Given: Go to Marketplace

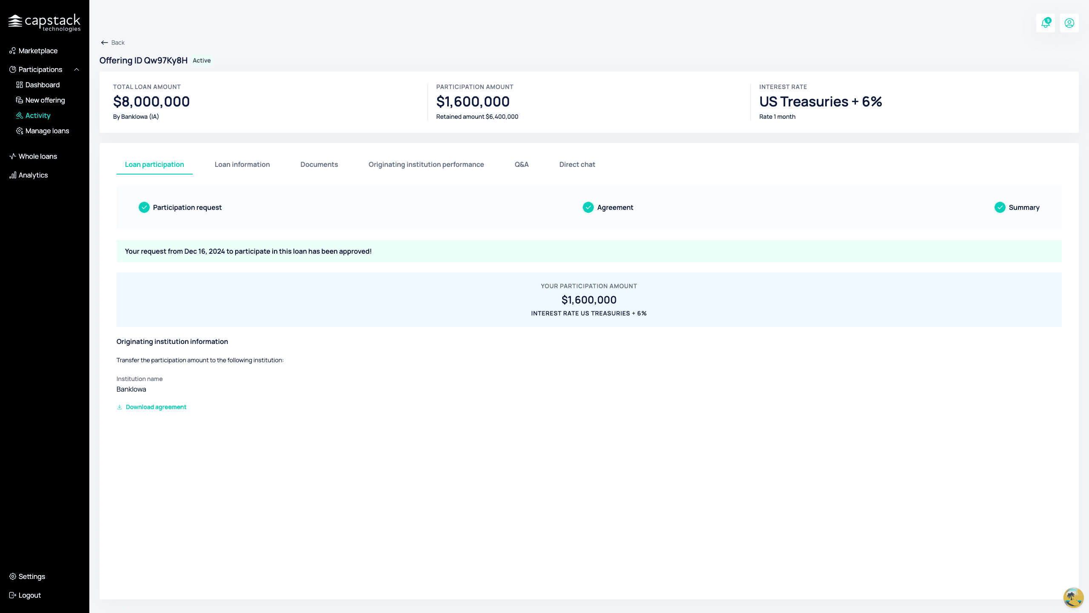Looking at the screenshot, I should (x=38, y=51).
